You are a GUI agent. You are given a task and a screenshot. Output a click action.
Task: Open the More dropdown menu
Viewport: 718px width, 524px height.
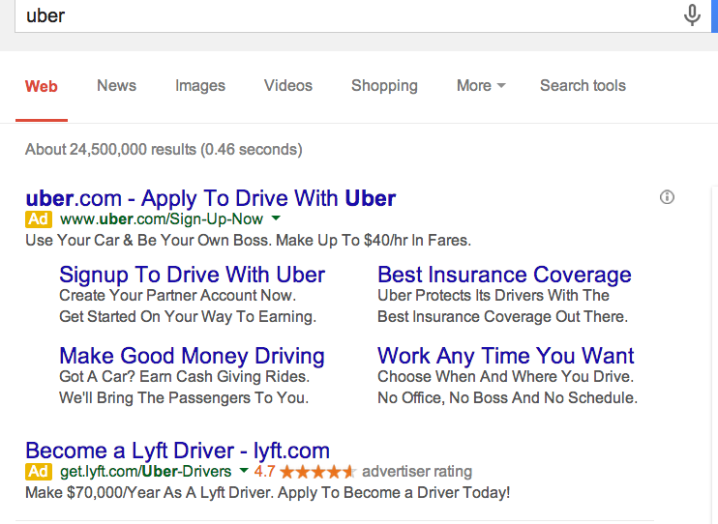coord(481,86)
